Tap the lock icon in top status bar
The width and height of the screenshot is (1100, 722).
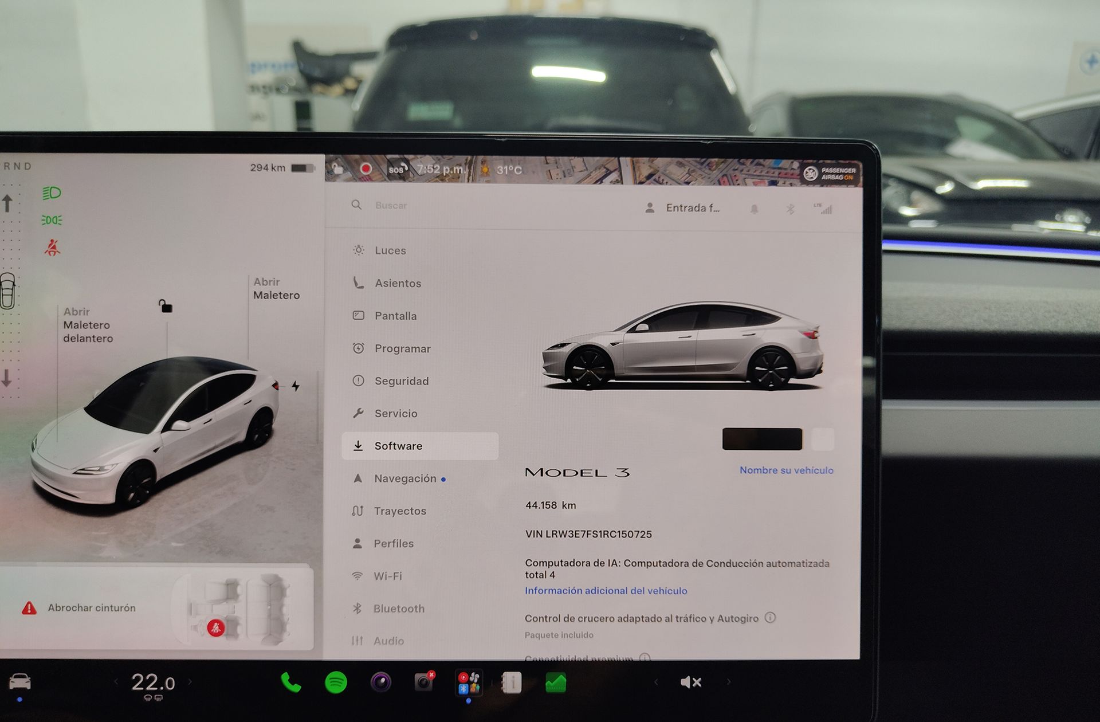[337, 168]
